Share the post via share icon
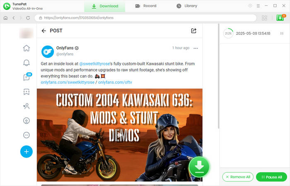This screenshot has height=186, width=290. pos(193,31)
